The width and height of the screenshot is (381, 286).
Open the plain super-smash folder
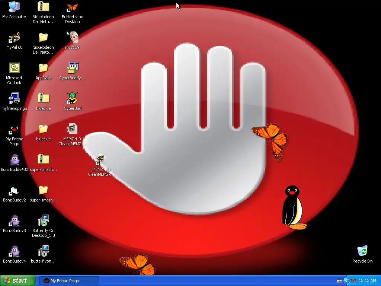pos(43,194)
